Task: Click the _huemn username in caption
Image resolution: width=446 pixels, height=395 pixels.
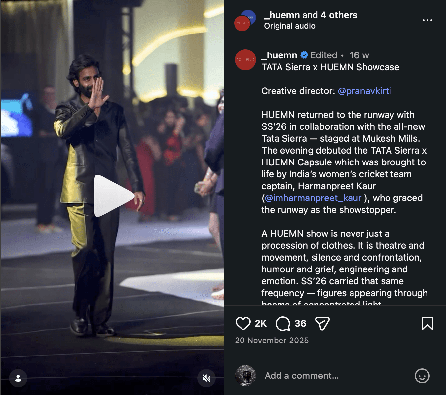Action: (x=279, y=55)
